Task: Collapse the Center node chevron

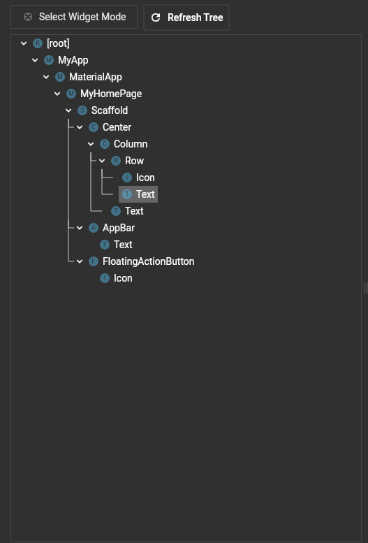Action: pos(80,127)
